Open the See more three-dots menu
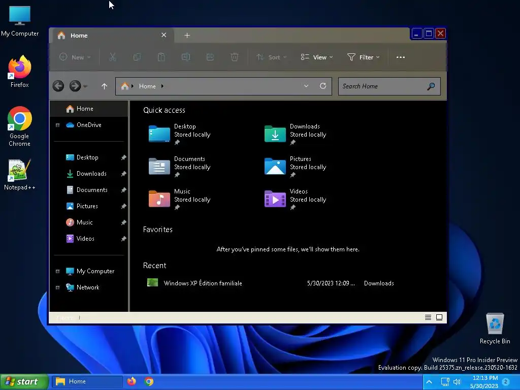Image resolution: width=520 pixels, height=390 pixels. [401, 57]
